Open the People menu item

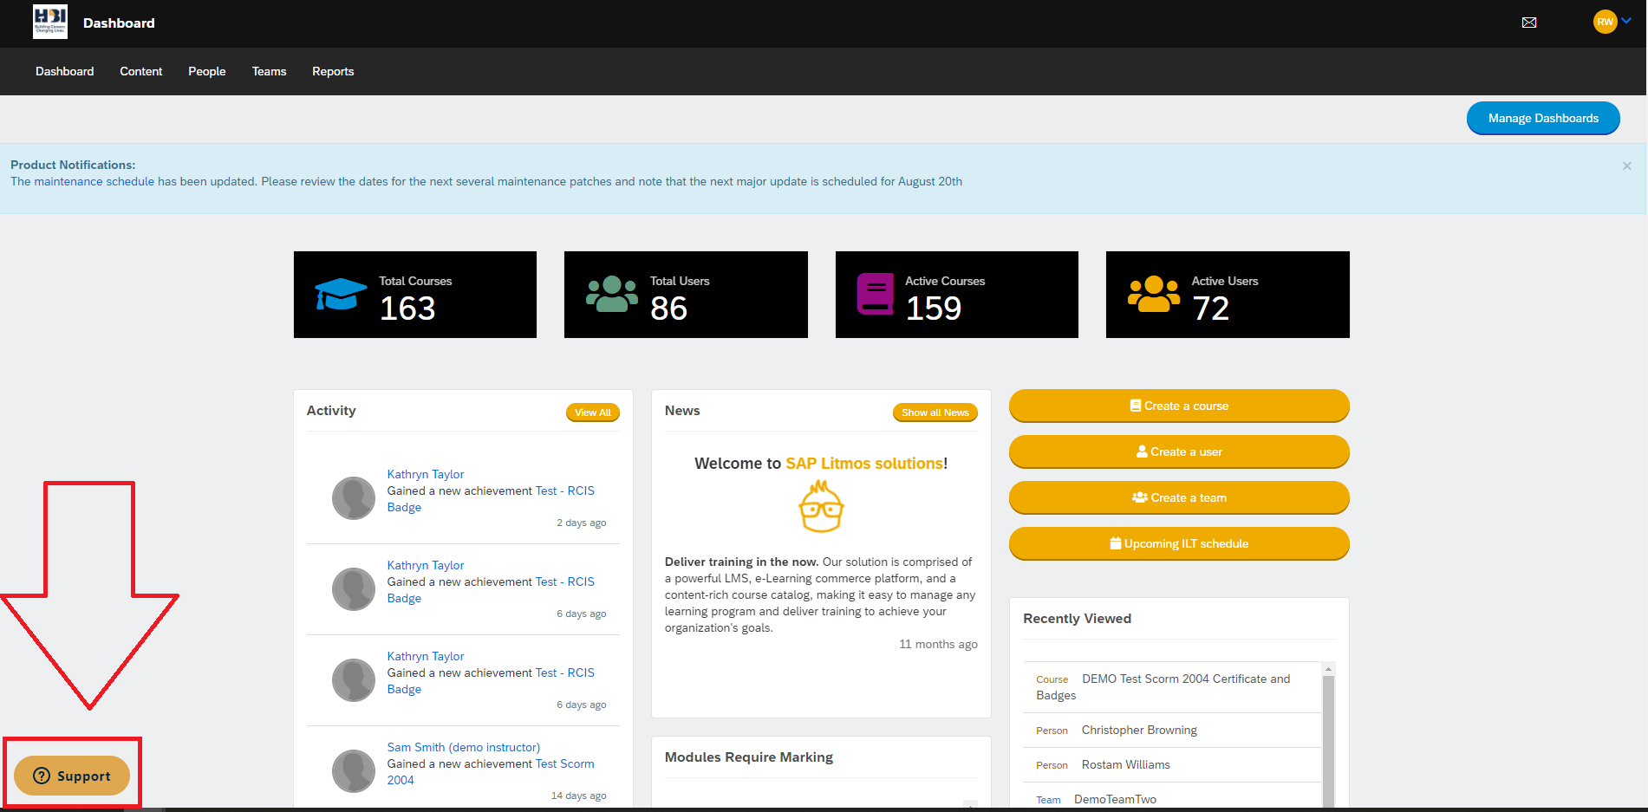click(x=206, y=71)
